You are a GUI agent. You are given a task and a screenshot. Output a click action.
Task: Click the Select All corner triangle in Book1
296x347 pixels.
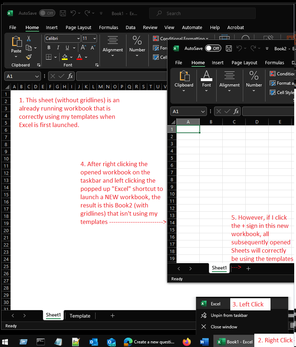click(x=7, y=86)
